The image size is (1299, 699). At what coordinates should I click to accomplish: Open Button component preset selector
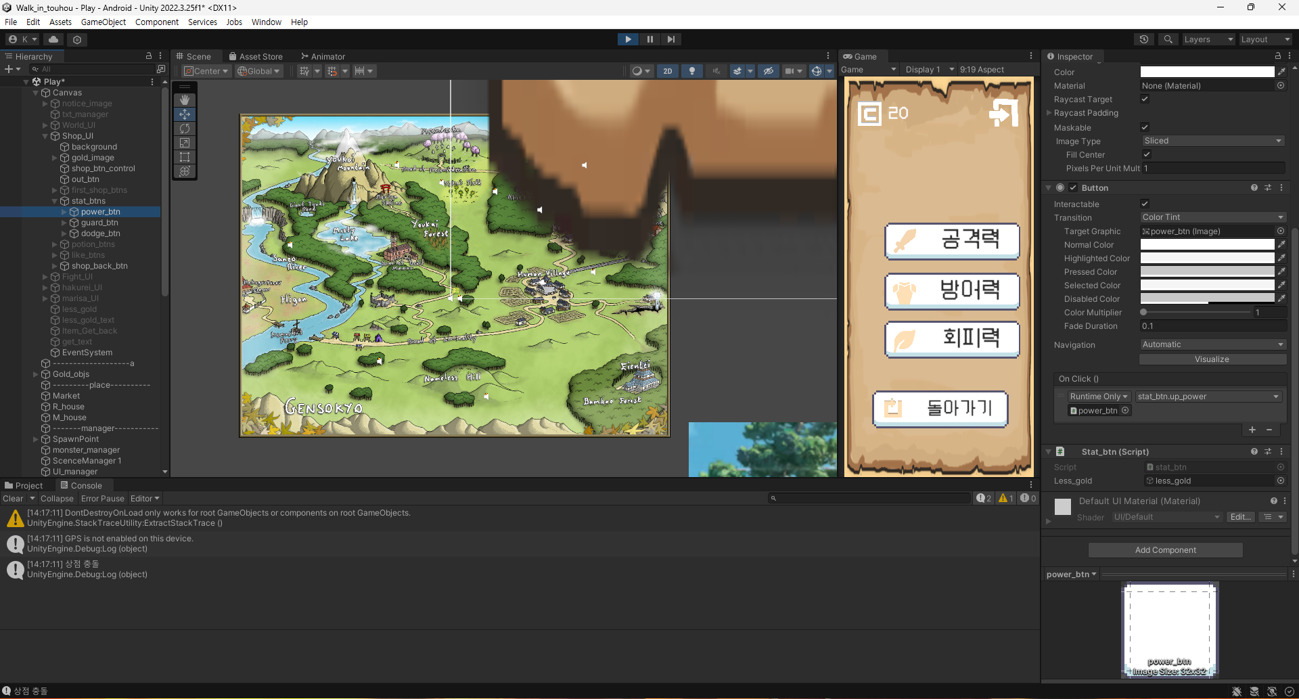click(x=1268, y=188)
